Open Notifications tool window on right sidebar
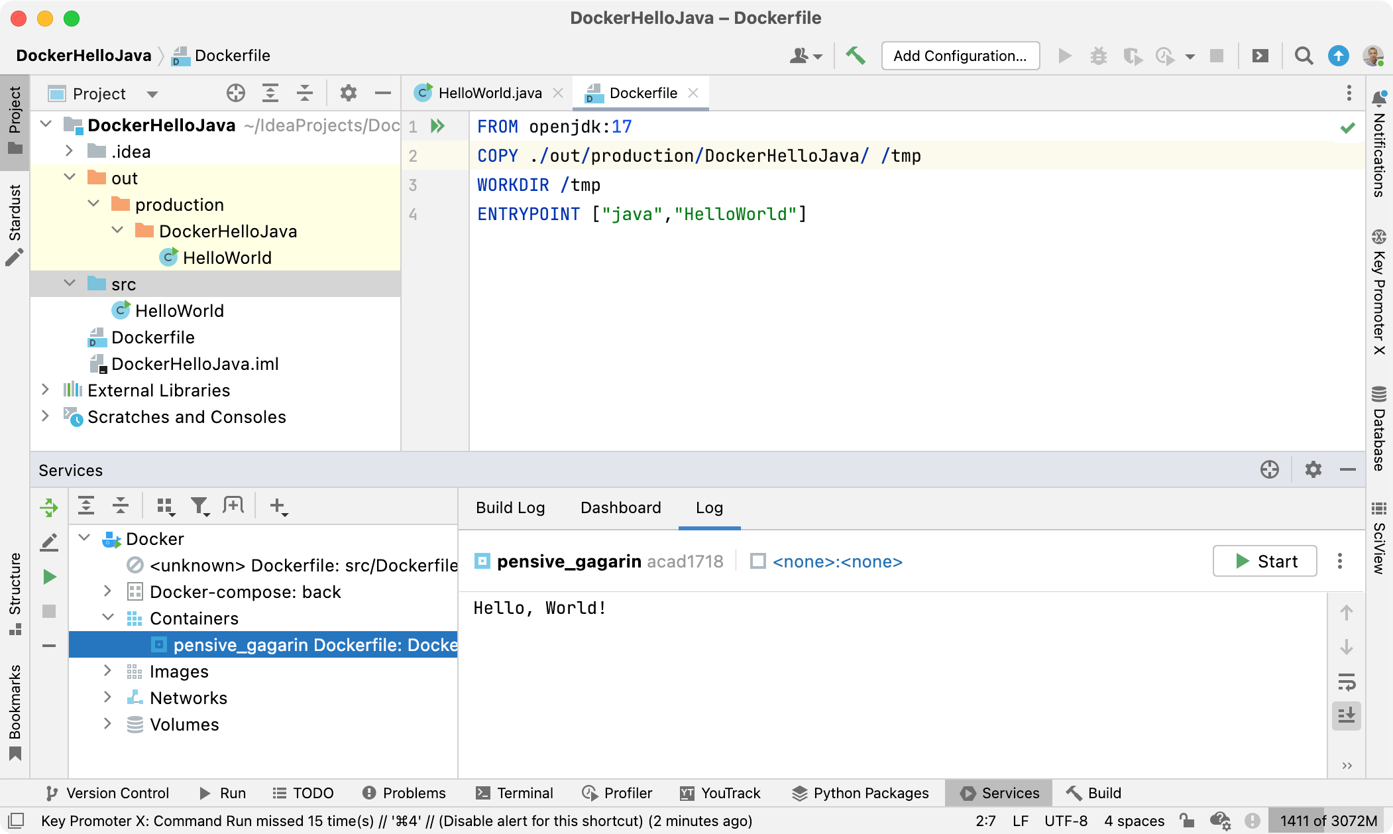1393x834 pixels. coord(1378,143)
